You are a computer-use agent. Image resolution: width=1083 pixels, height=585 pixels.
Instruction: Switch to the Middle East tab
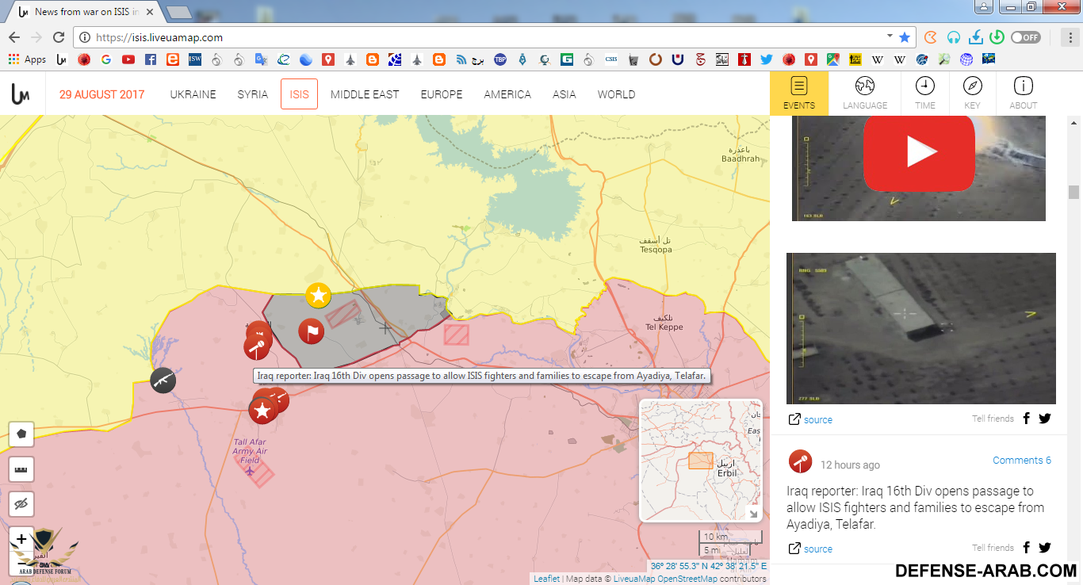[365, 94]
